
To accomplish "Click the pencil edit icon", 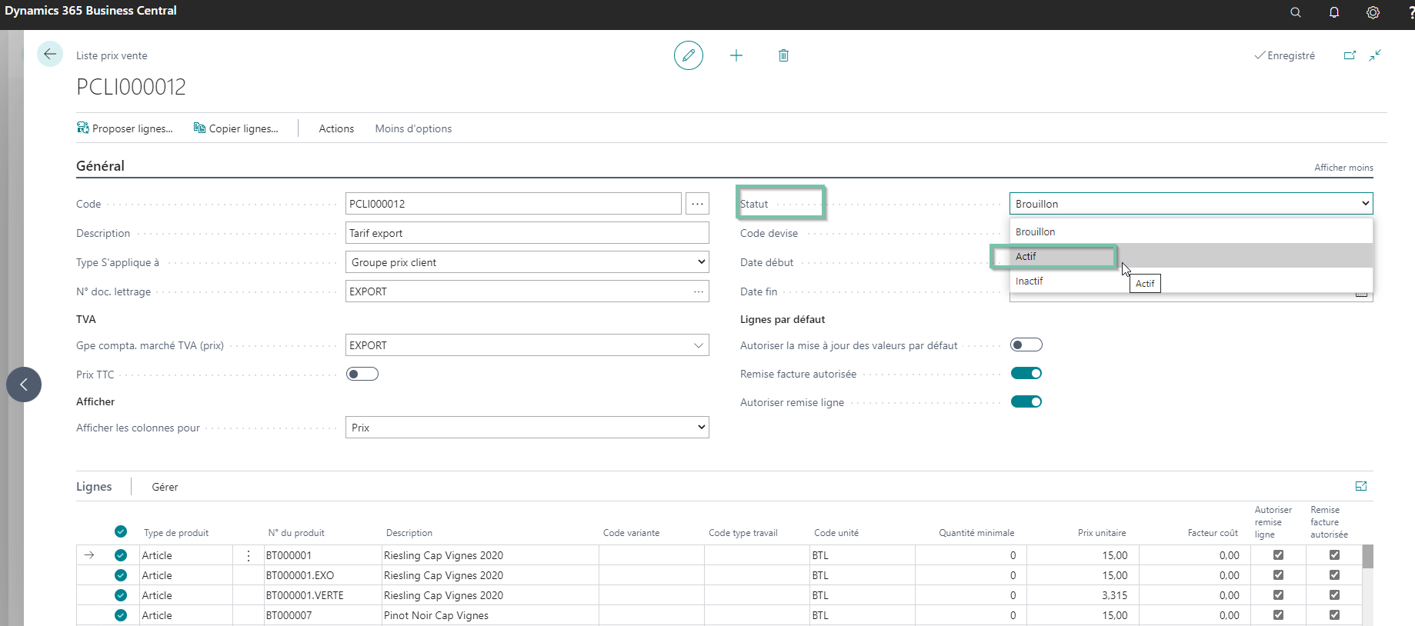I will tap(689, 55).
